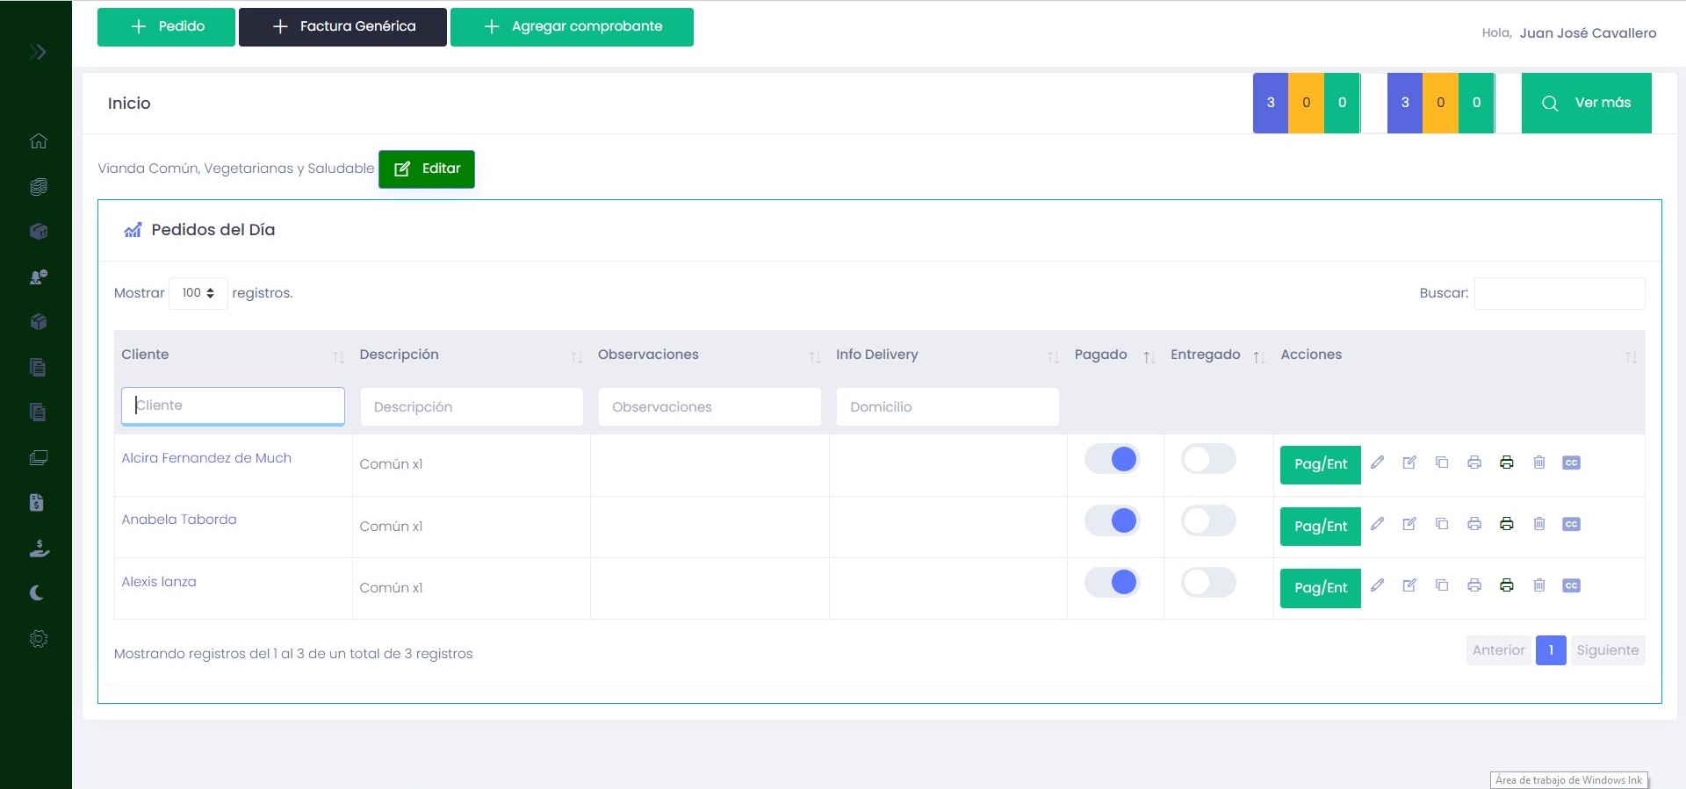1686x789 pixels.
Task: Open the Mostrar 100 registros dropdown
Action: pyautogui.click(x=198, y=293)
